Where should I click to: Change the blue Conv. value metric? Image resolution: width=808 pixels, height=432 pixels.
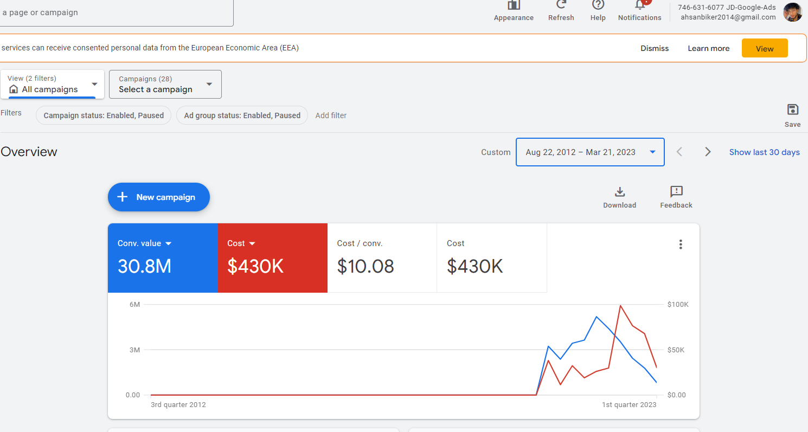145,243
